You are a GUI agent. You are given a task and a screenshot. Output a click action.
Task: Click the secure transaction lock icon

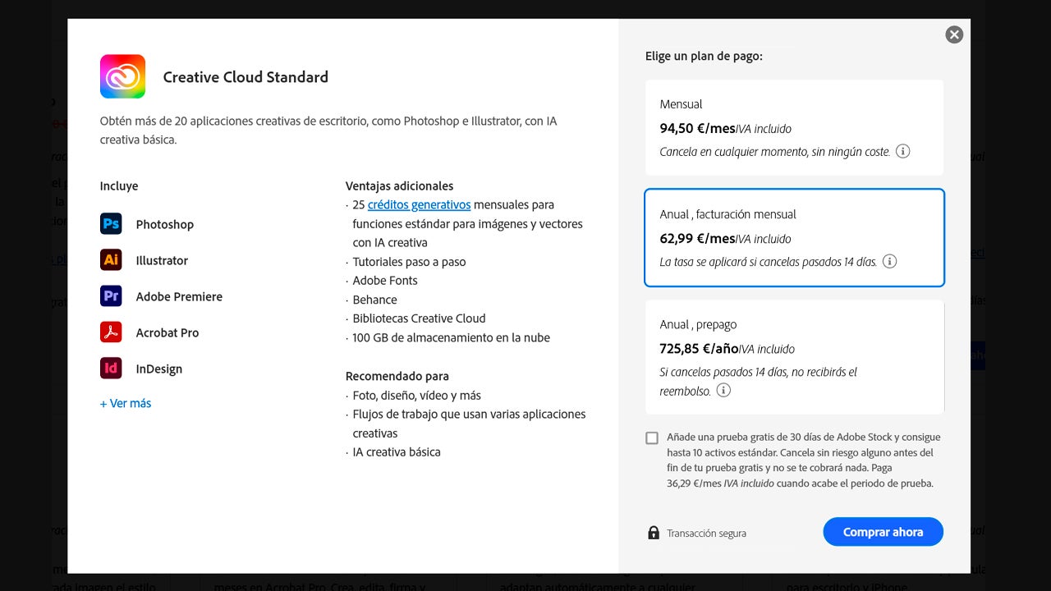(654, 533)
